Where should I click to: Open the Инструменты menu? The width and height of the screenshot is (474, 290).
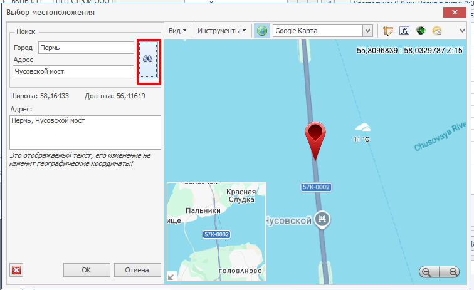tap(221, 31)
